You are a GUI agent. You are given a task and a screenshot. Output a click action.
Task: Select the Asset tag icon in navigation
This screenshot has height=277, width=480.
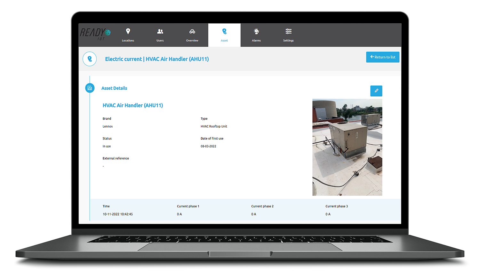224,31
